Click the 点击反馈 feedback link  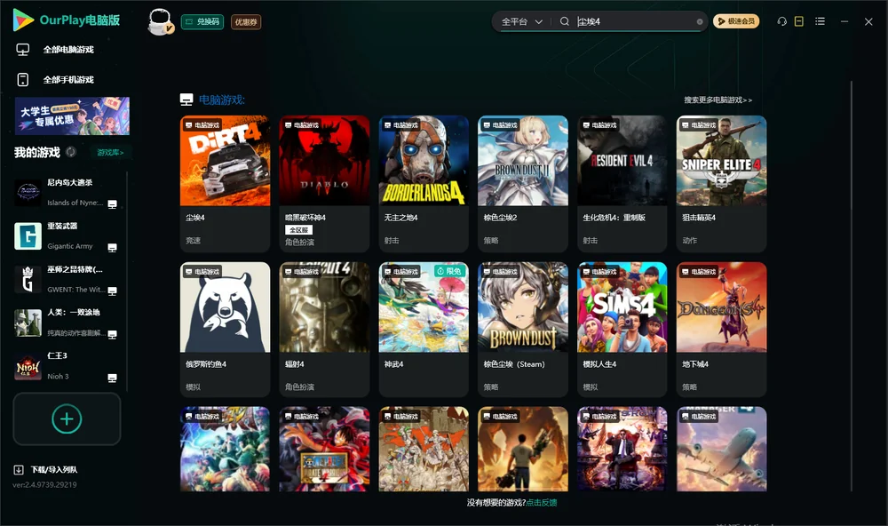pos(542,502)
